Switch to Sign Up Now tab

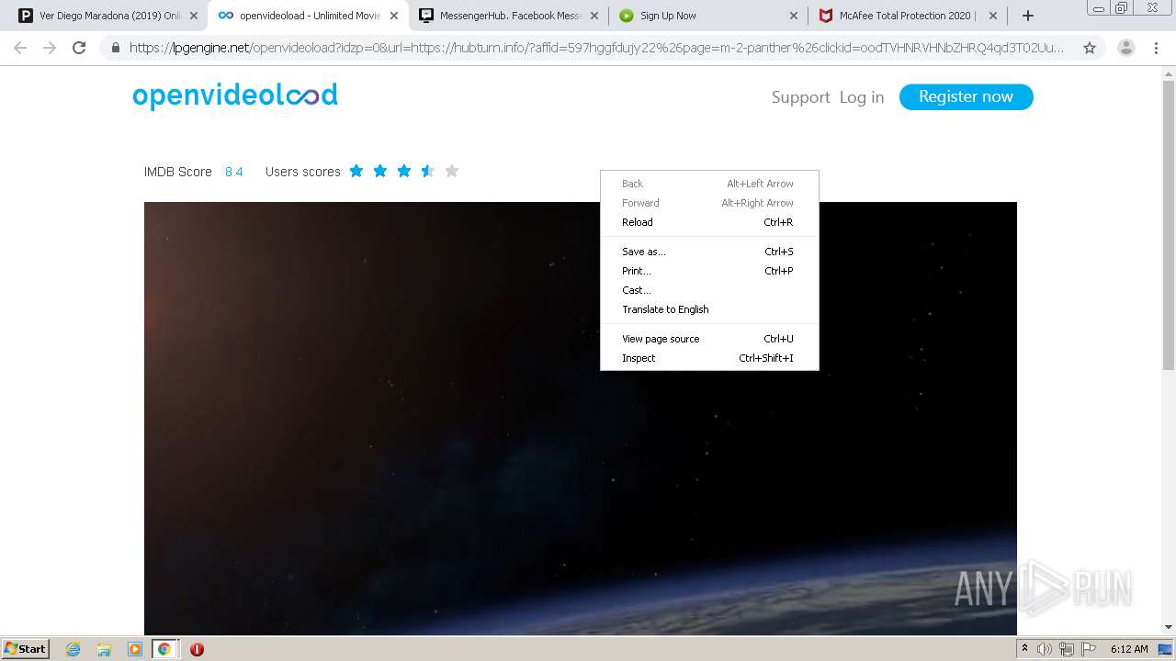(x=701, y=16)
